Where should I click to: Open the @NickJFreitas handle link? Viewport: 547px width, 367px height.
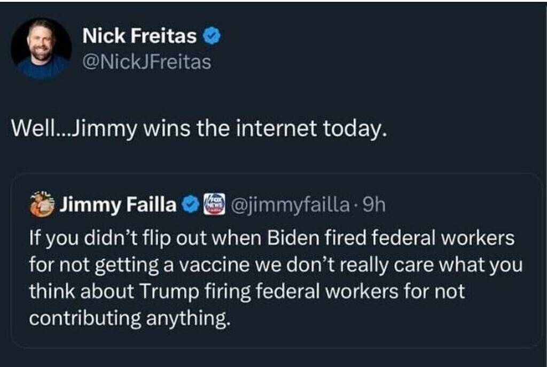tap(147, 63)
